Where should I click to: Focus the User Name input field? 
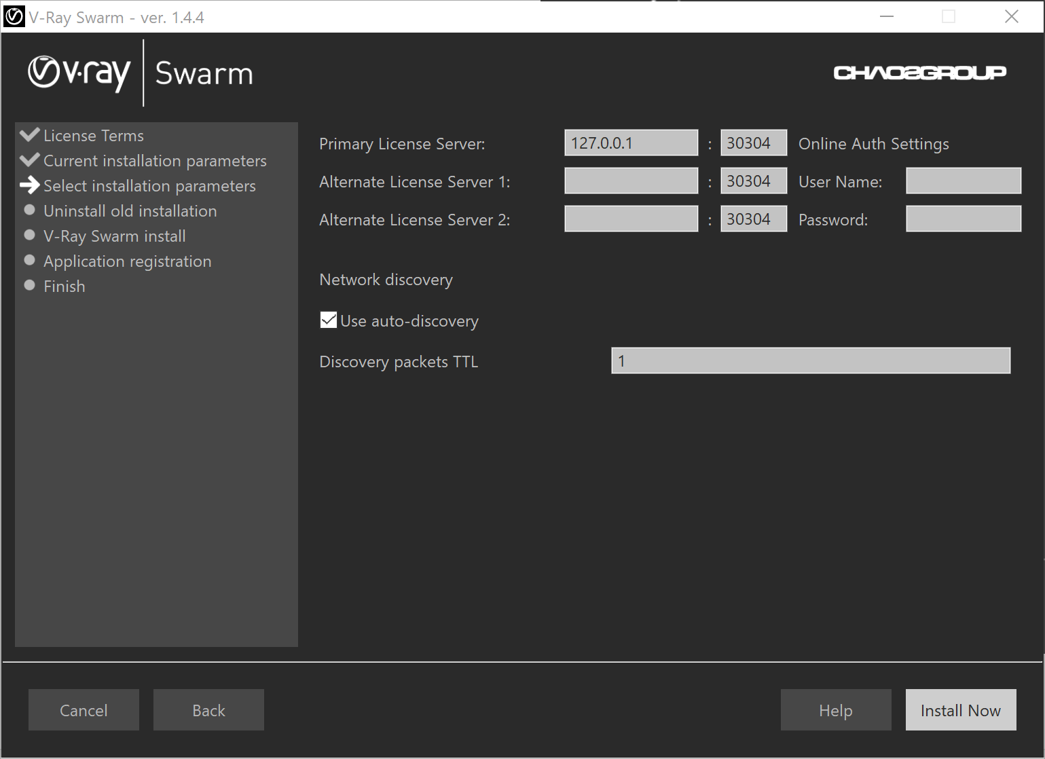[x=964, y=181]
